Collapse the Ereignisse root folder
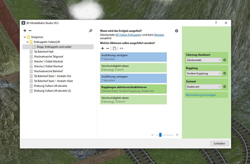250x164 pixels. pyautogui.click(x=25, y=37)
